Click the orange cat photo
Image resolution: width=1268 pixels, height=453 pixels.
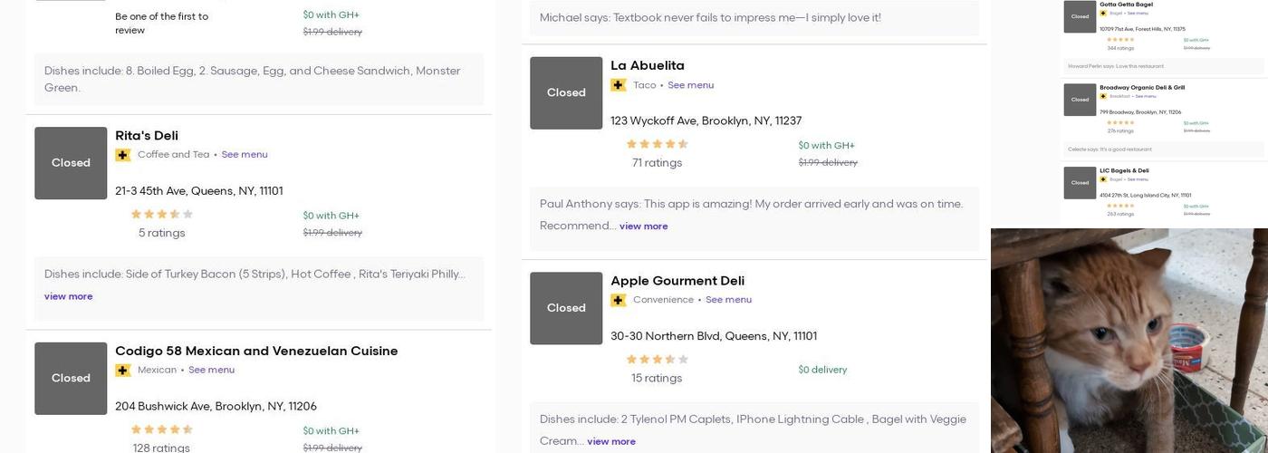[1129, 341]
